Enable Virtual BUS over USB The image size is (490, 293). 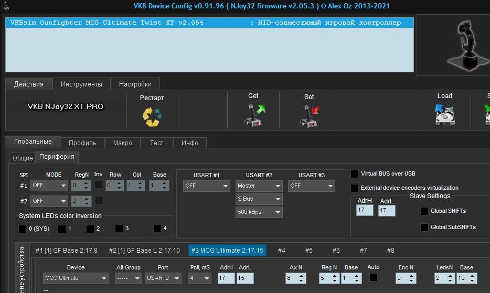(x=355, y=174)
